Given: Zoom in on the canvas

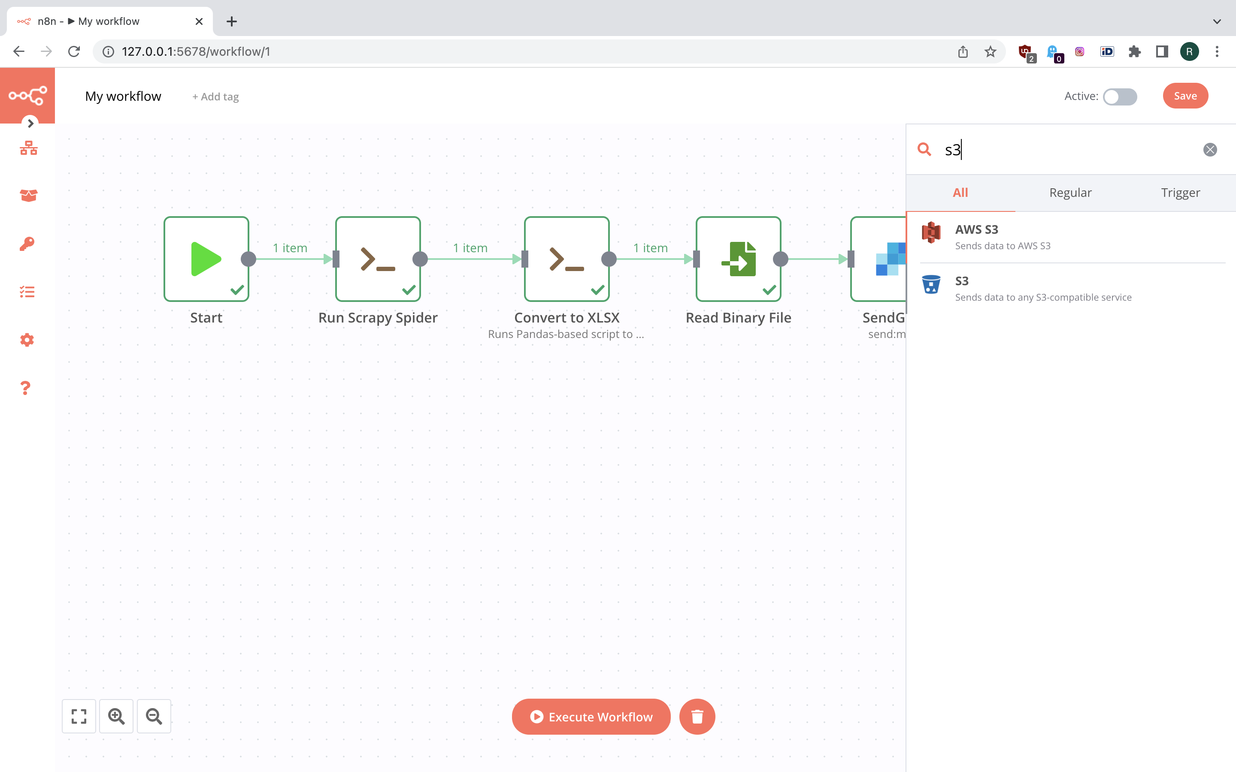Looking at the screenshot, I should point(116,716).
